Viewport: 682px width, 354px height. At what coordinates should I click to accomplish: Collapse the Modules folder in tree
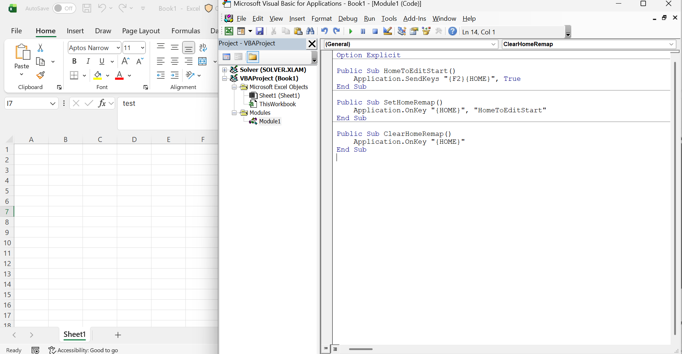pyautogui.click(x=234, y=113)
